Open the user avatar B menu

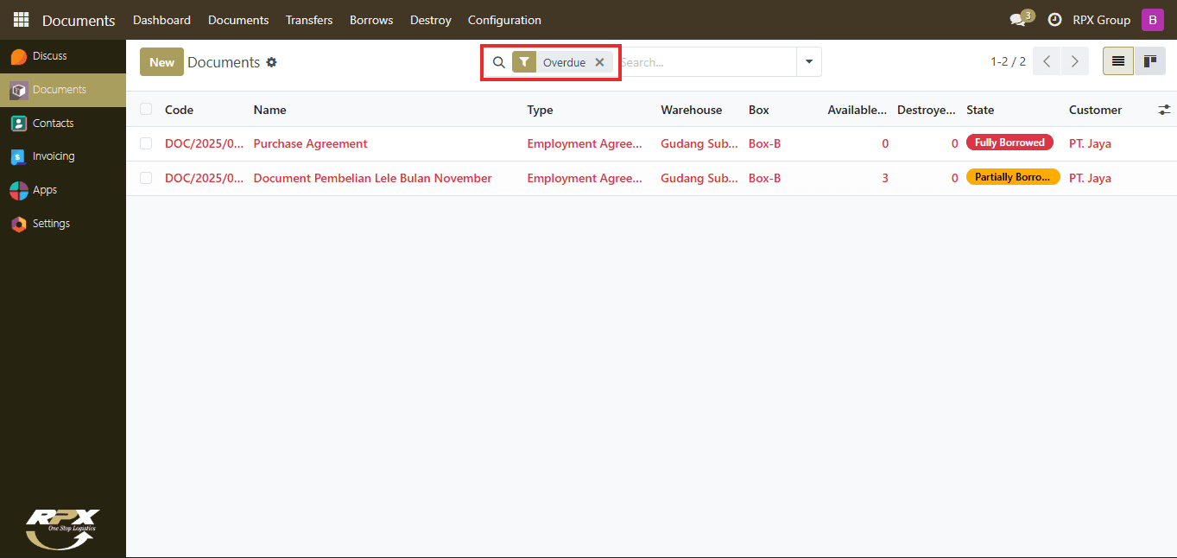[x=1153, y=20]
